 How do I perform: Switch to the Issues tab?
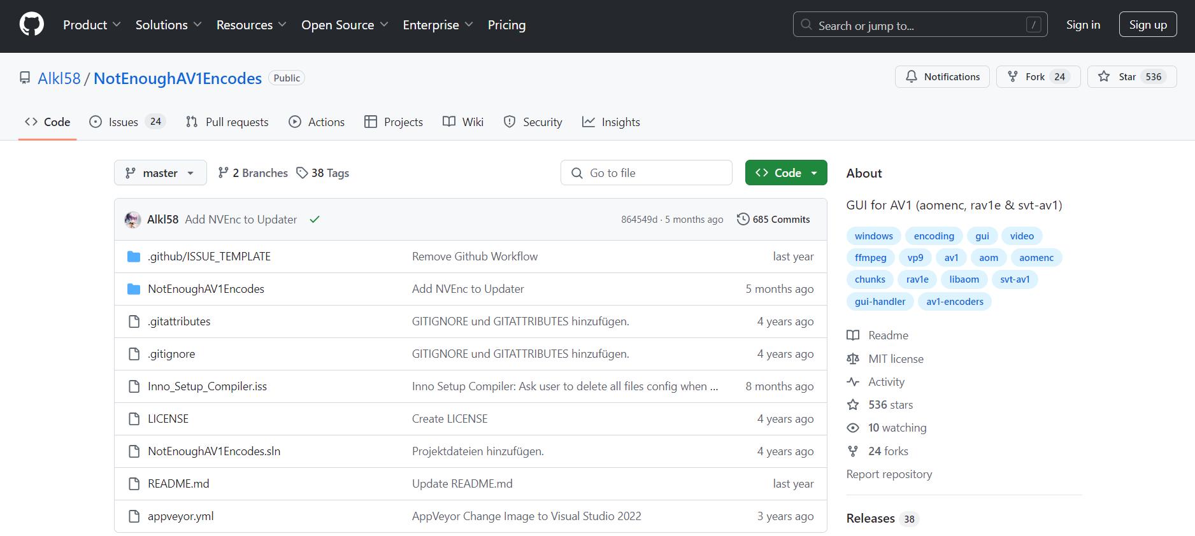(127, 122)
